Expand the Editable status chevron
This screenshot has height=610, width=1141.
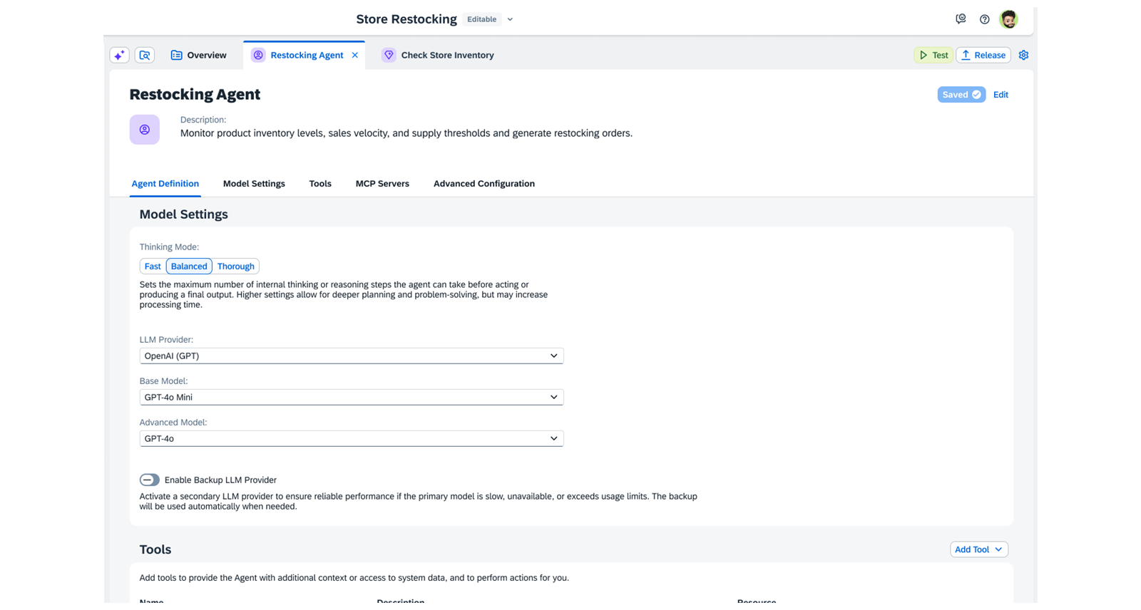pos(510,19)
